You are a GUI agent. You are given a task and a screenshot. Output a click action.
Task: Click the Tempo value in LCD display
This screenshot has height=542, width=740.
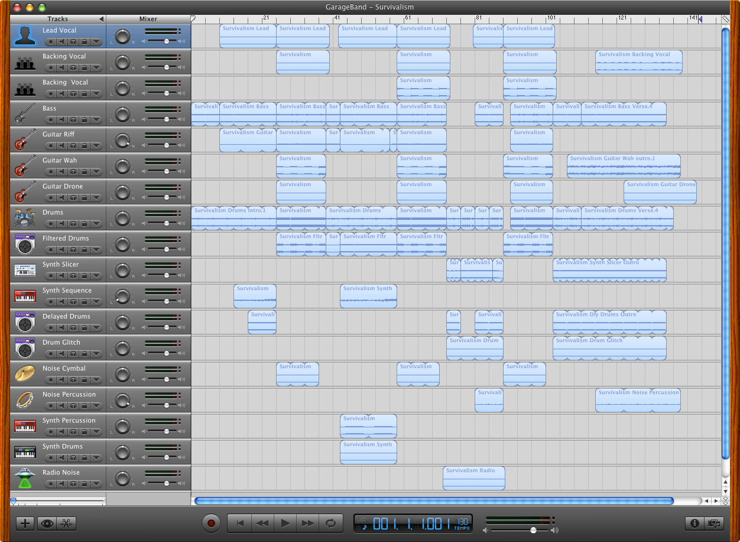(463, 523)
